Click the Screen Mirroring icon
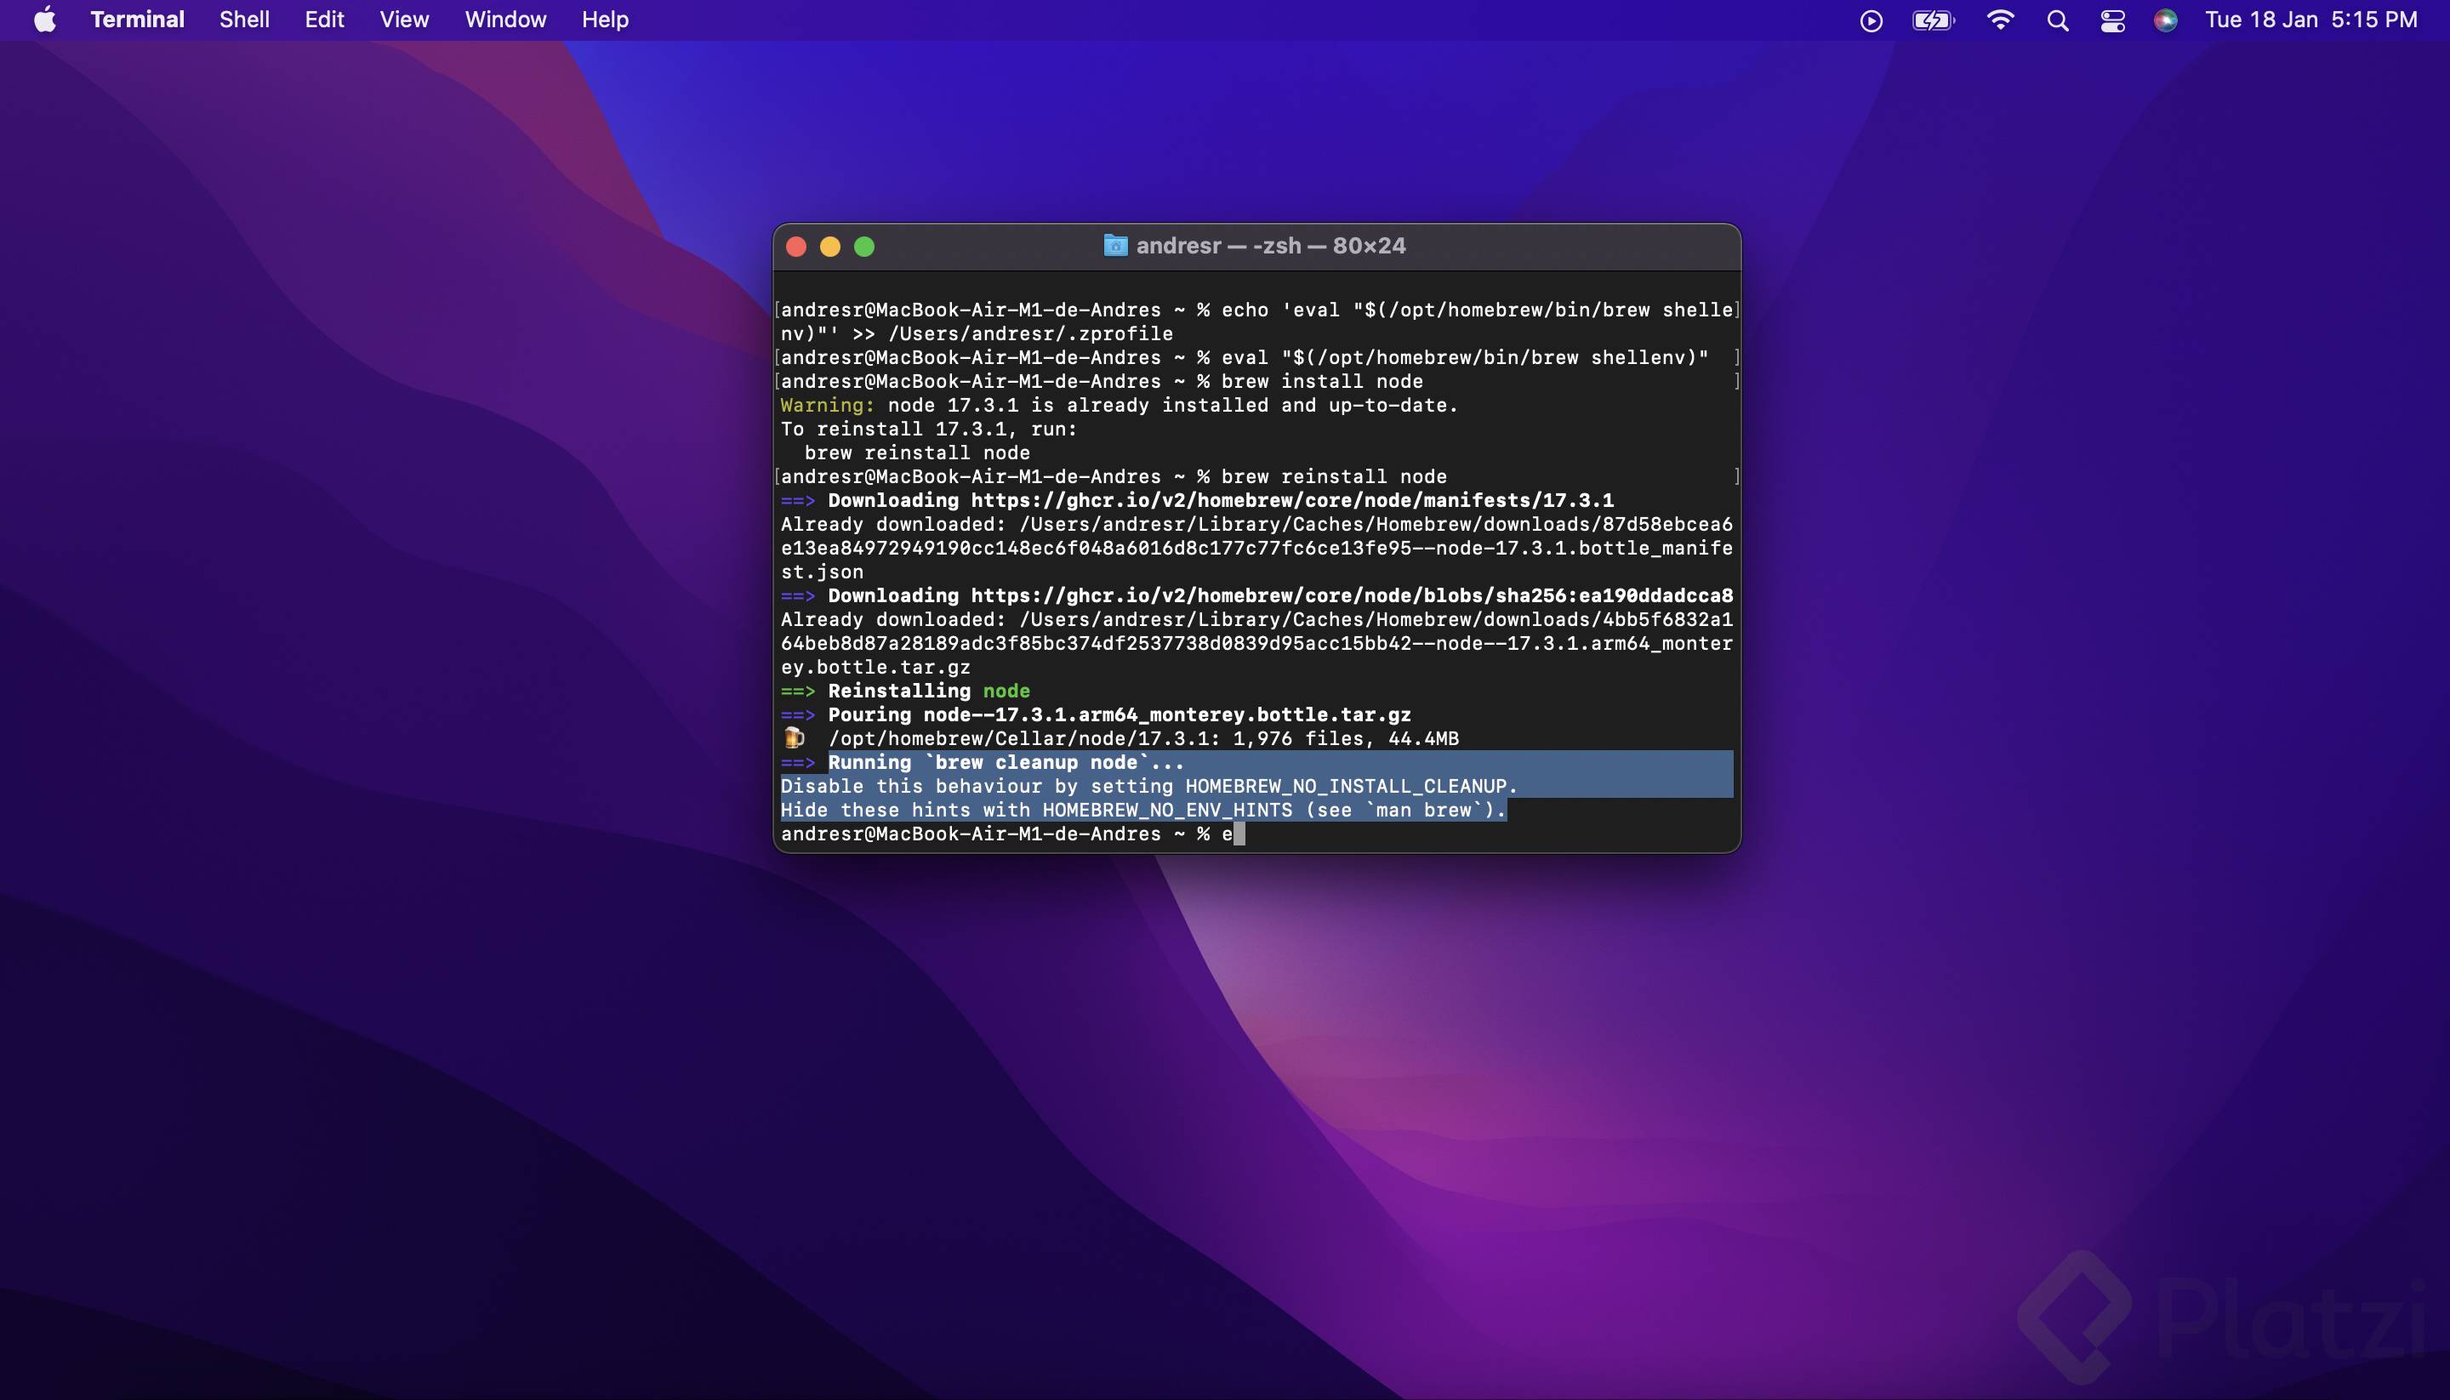 [x=1872, y=20]
